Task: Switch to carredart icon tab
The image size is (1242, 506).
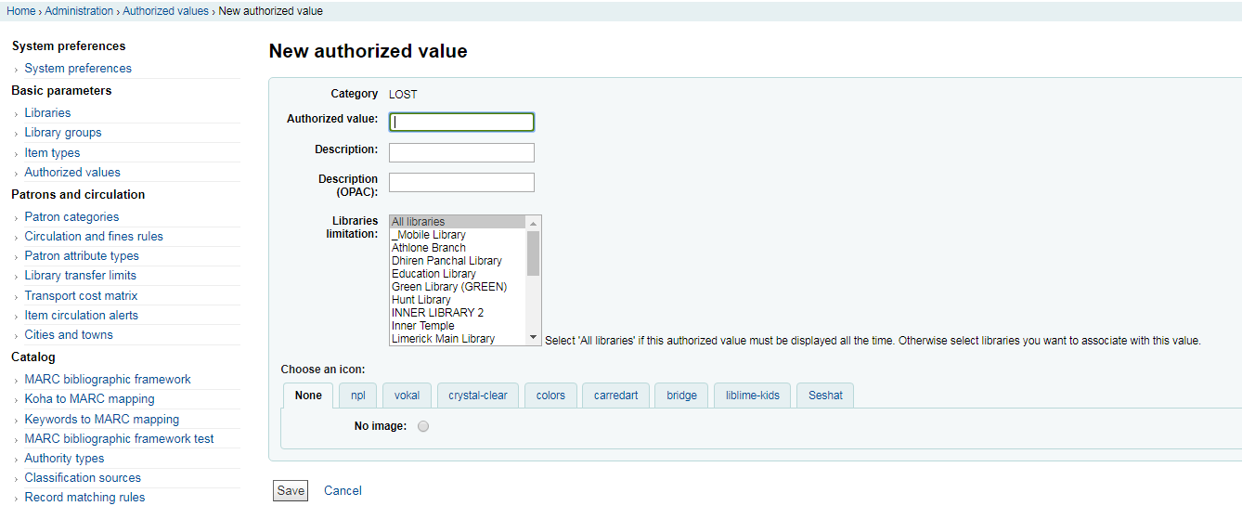Action: click(616, 396)
